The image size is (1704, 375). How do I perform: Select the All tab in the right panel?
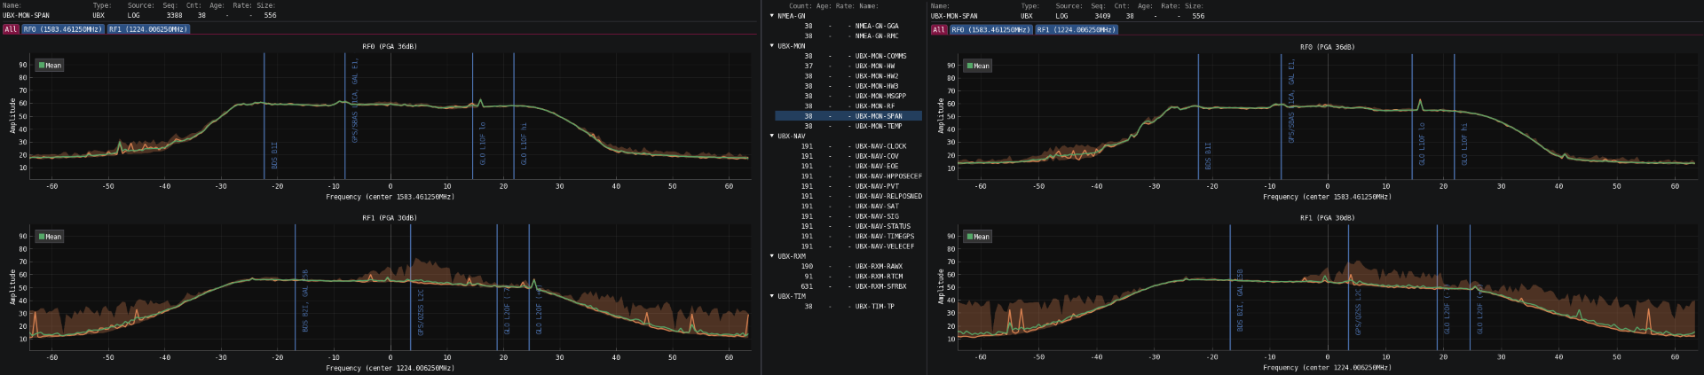(938, 29)
